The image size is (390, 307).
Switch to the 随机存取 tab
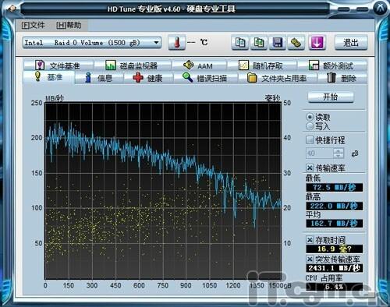(x=262, y=65)
